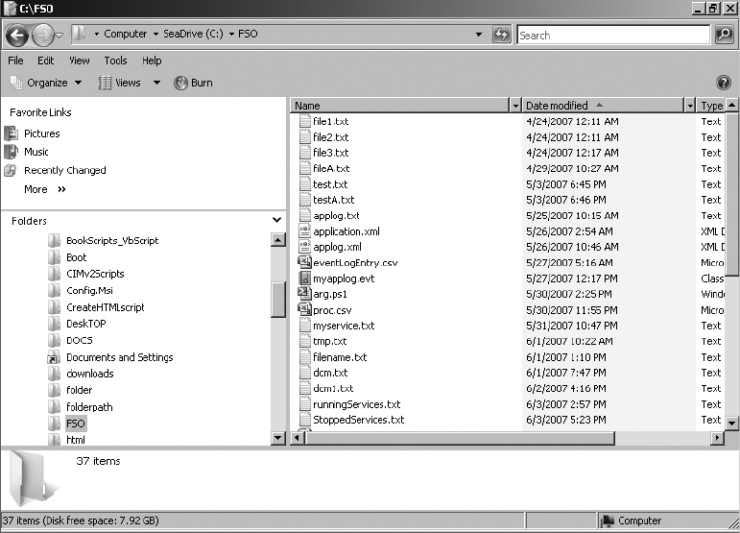Select the downloads folder in tree
The width and height of the screenshot is (740, 533).
(x=82, y=374)
